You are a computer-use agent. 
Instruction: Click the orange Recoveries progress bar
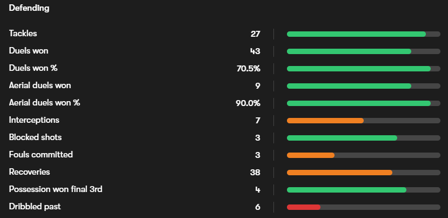point(339,173)
